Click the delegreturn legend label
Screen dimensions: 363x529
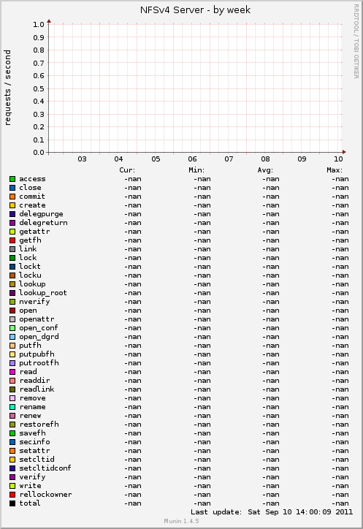pyautogui.click(x=43, y=223)
